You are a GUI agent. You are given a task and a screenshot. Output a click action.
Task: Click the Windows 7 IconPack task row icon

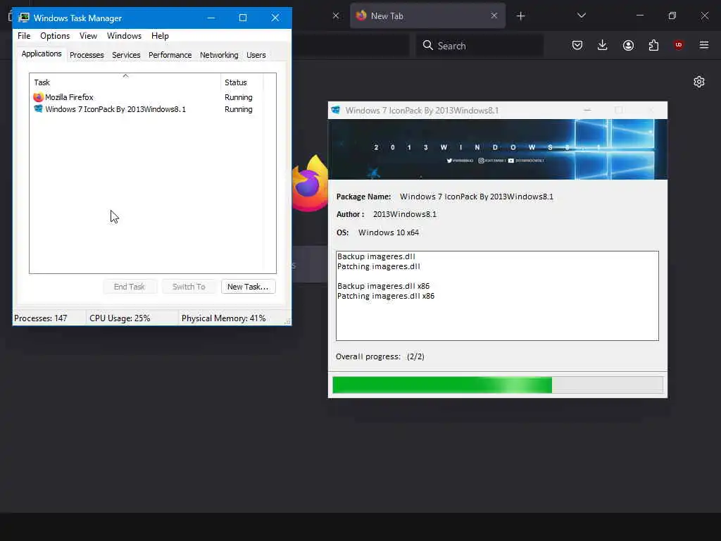[38, 109]
